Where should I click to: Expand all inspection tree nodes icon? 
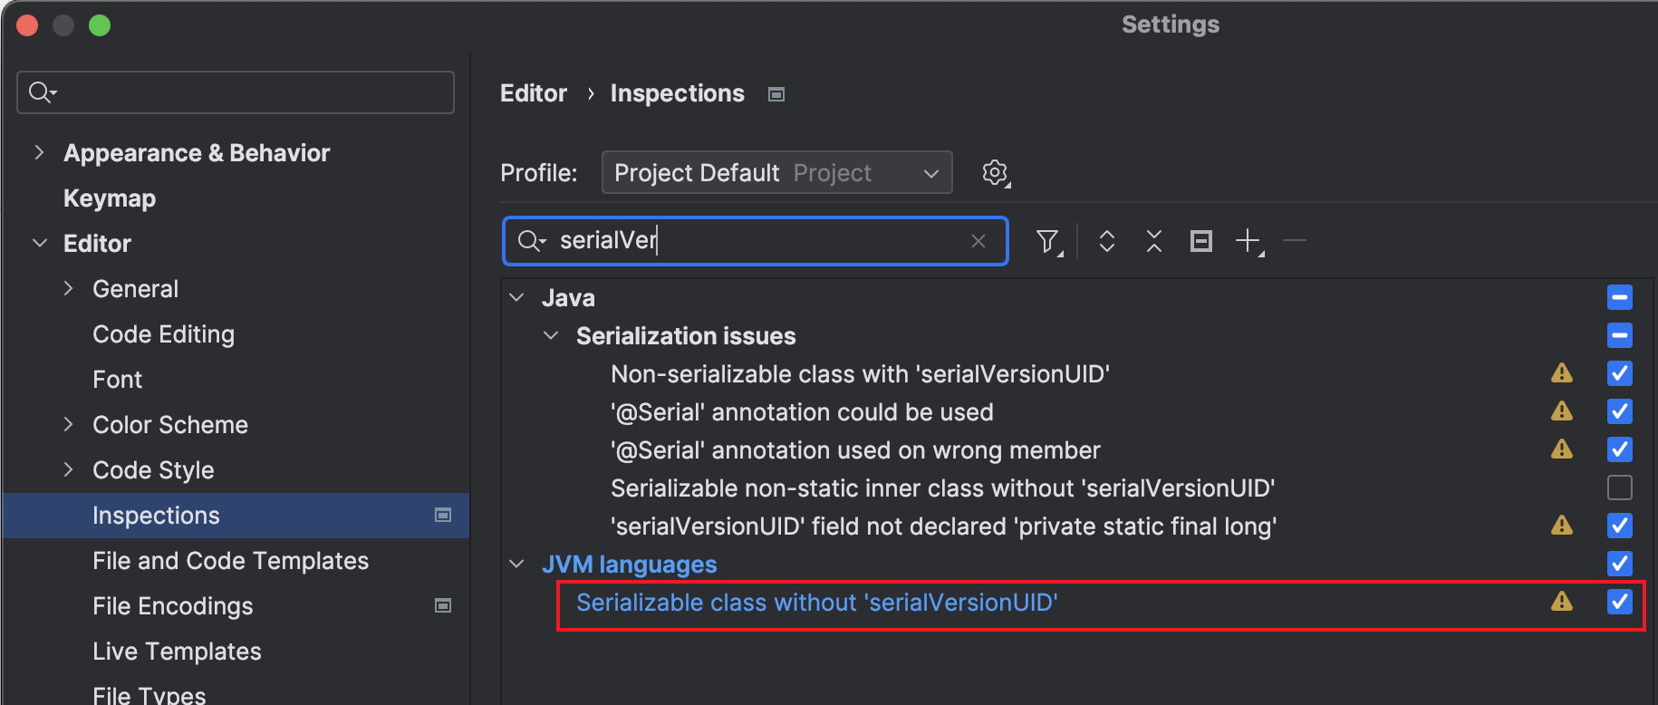1106,241
